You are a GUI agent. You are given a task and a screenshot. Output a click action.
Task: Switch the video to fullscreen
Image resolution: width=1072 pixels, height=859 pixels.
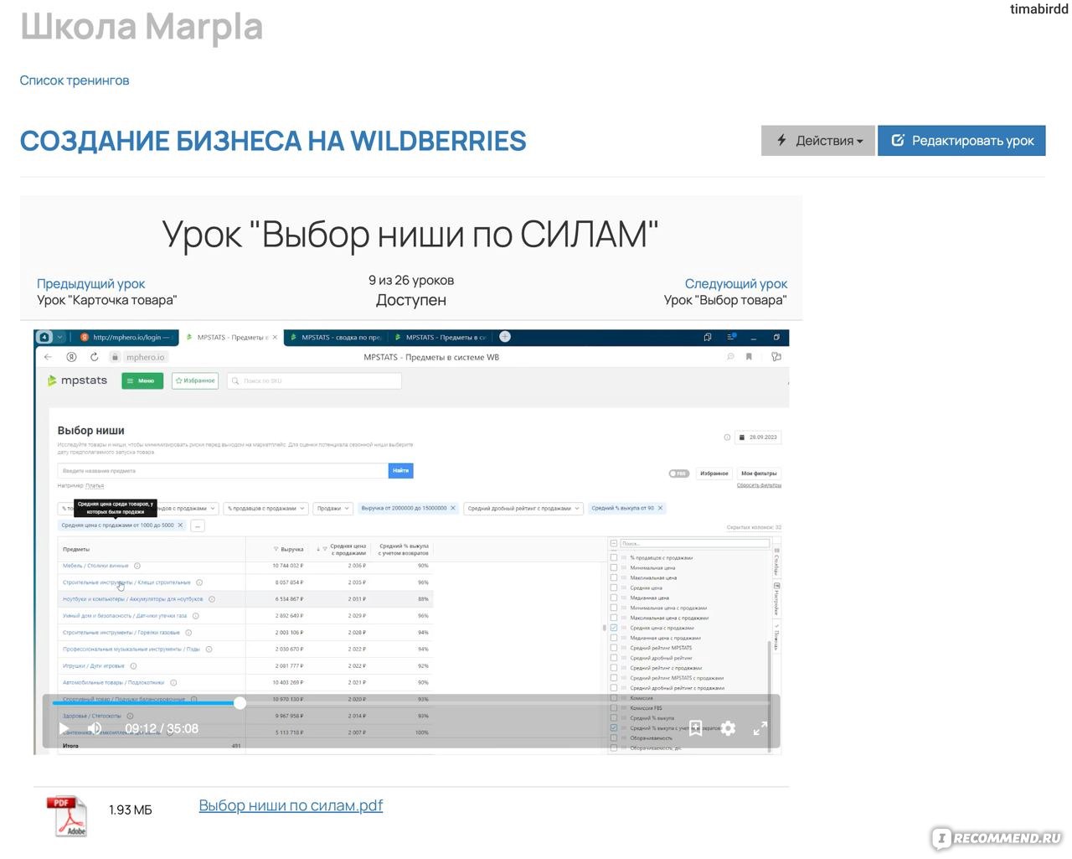click(760, 728)
